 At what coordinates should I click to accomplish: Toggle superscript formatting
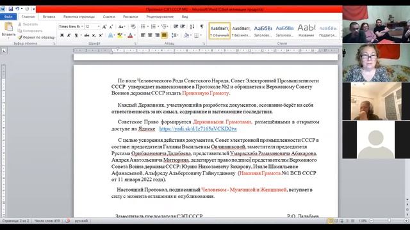[101, 35]
